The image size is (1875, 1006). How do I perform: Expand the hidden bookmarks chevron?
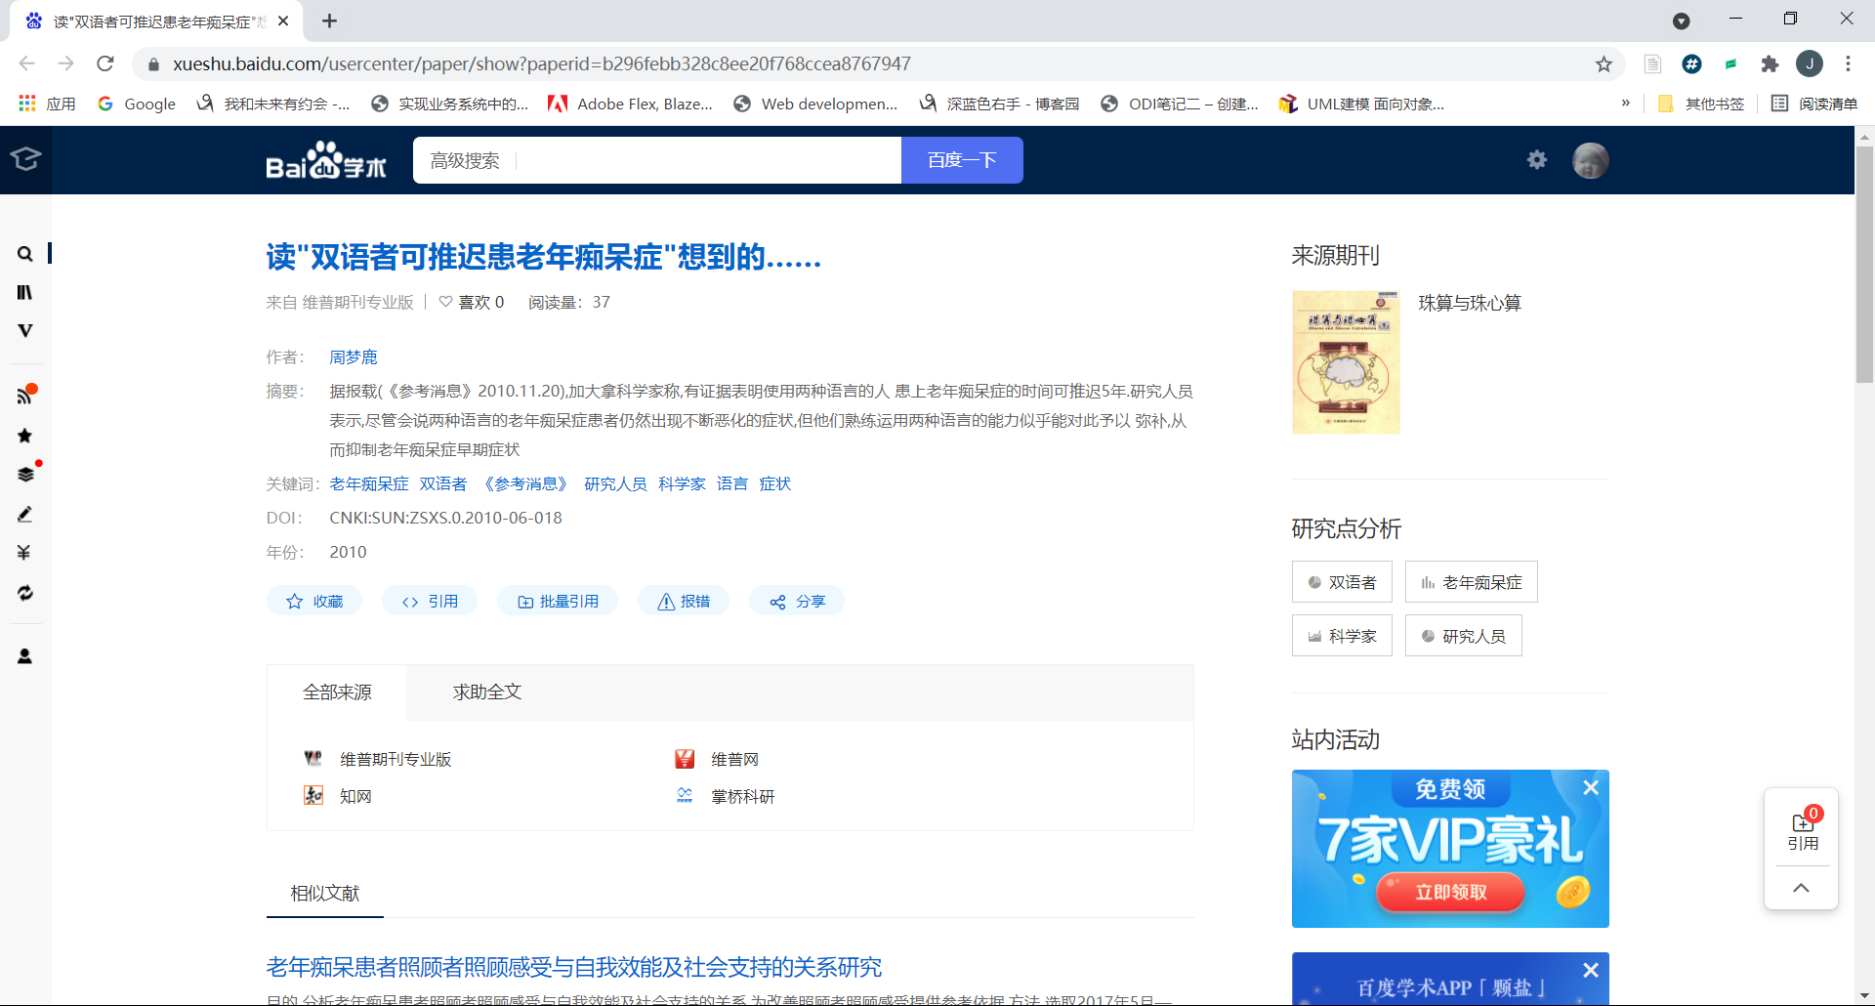pos(1625,104)
